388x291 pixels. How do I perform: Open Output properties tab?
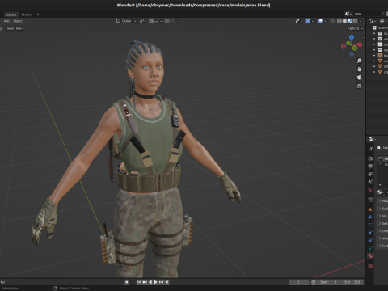tap(370, 167)
